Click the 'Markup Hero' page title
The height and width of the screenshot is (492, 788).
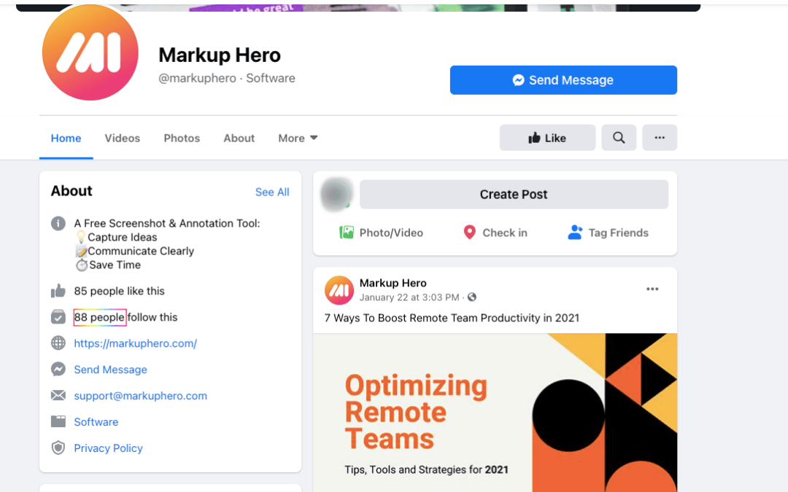point(220,55)
